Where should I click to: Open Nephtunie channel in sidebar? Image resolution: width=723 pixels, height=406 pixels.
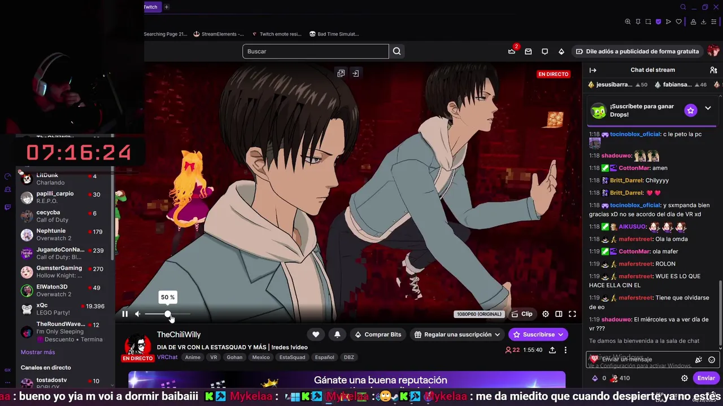(65, 235)
